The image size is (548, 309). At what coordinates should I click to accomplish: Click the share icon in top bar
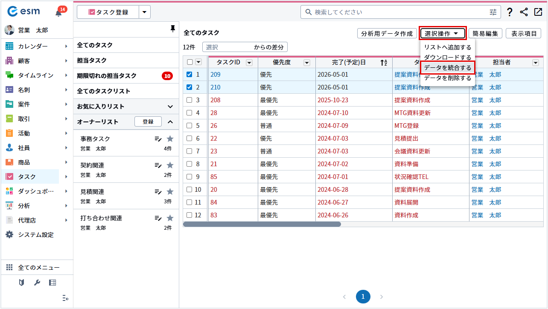524,12
